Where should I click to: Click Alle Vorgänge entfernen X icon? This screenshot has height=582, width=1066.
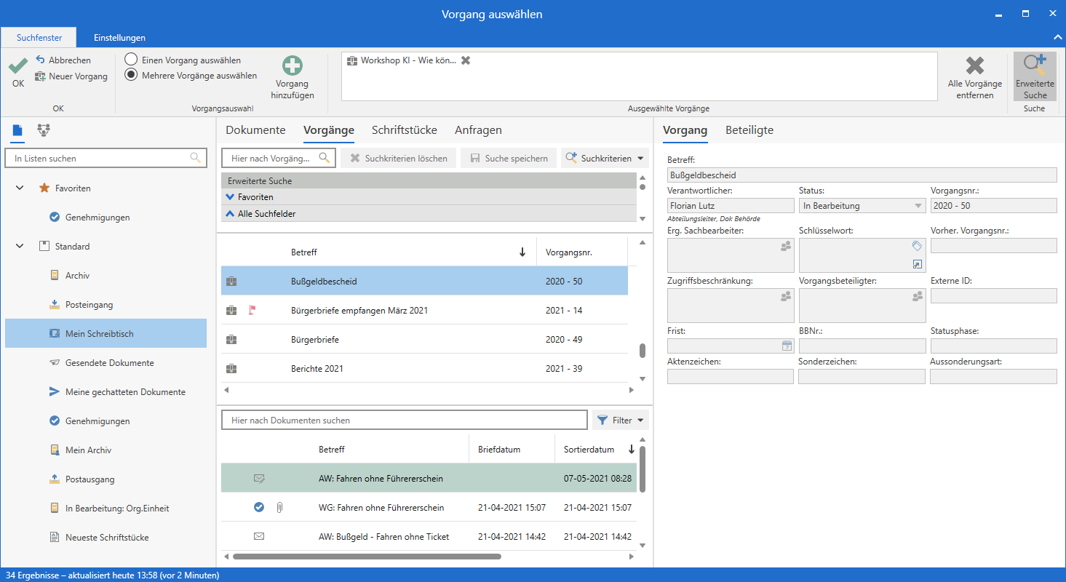coord(974,65)
